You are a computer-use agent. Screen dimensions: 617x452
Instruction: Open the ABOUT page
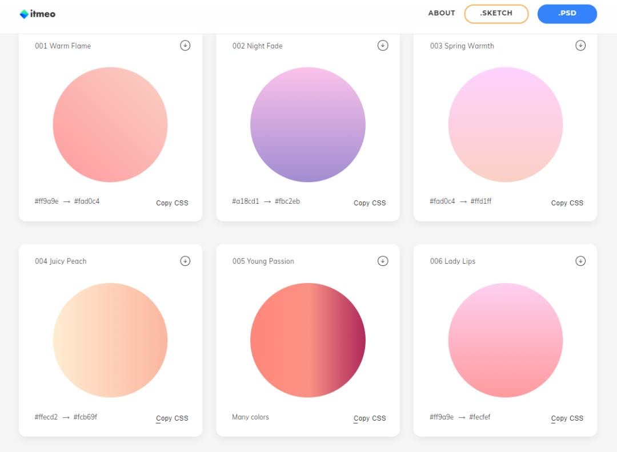(442, 13)
